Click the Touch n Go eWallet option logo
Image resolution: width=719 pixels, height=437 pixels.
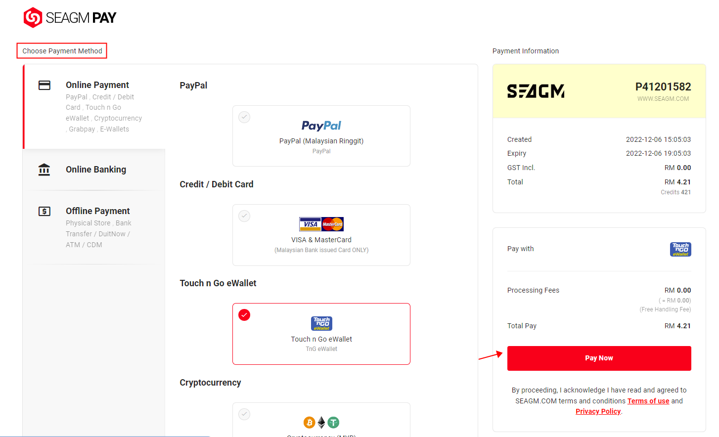321,323
